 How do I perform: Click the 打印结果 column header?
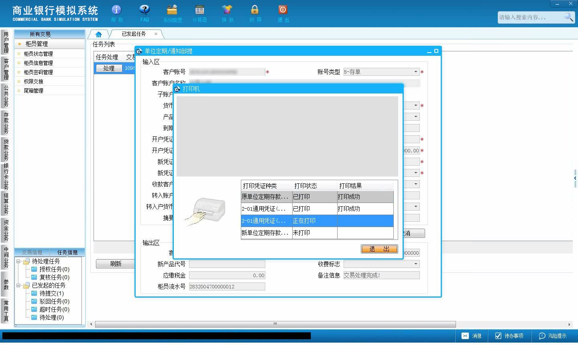(365, 186)
